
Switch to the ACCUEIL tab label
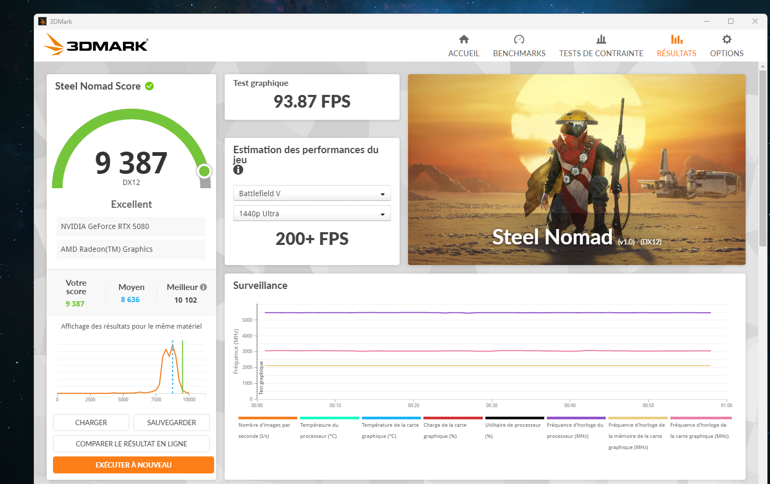464,54
